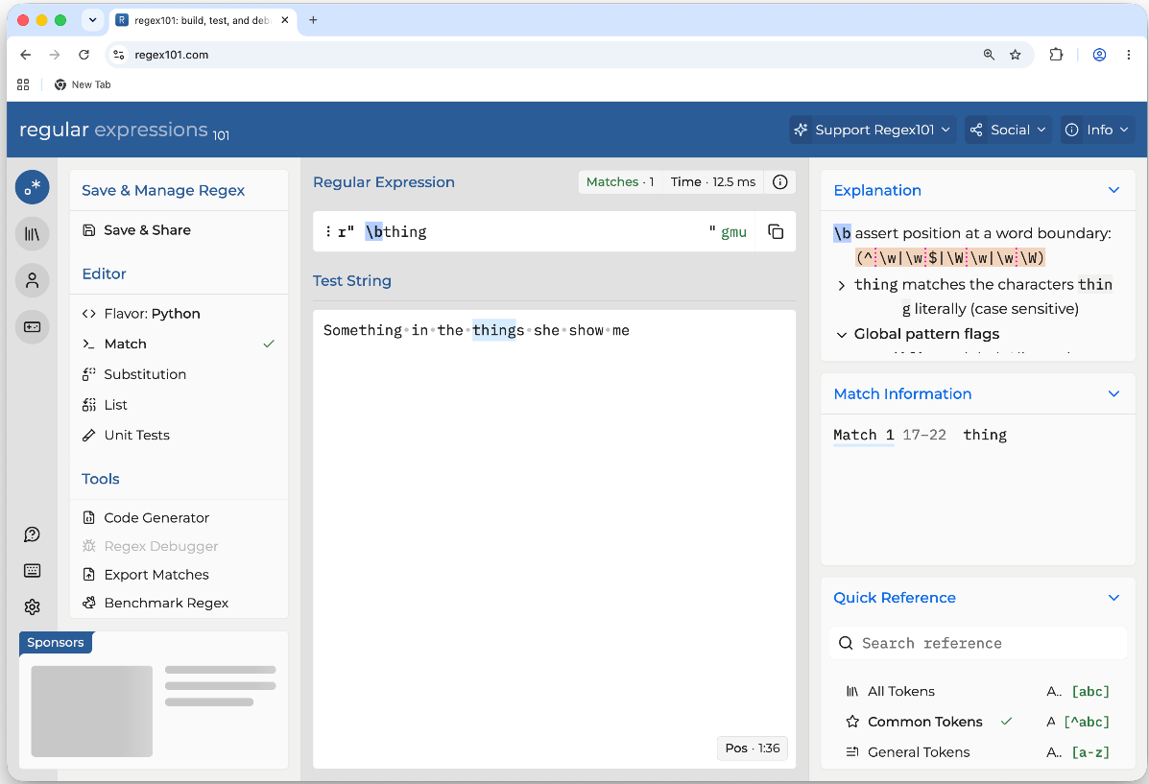Collapse the Match Information panel chevron
The image size is (1149, 784).
point(1113,393)
